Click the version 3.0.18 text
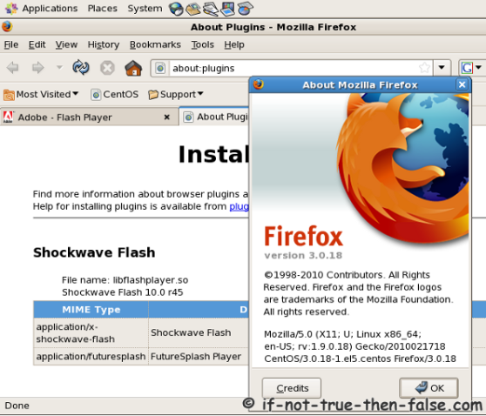This screenshot has width=486, height=416. coord(303,256)
